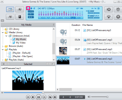Select the JAZZ equalizer preset
The width and height of the screenshot is (122, 100).
(x=53, y=18)
